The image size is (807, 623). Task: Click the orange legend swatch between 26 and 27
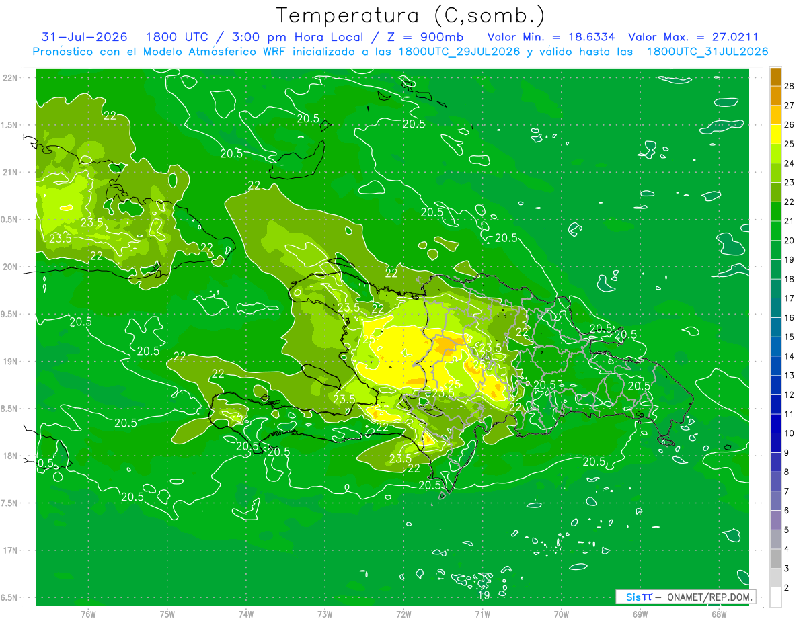pyautogui.click(x=775, y=115)
